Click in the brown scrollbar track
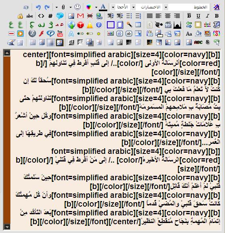This screenshot has width=225, height=233. (x=7, y=140)
